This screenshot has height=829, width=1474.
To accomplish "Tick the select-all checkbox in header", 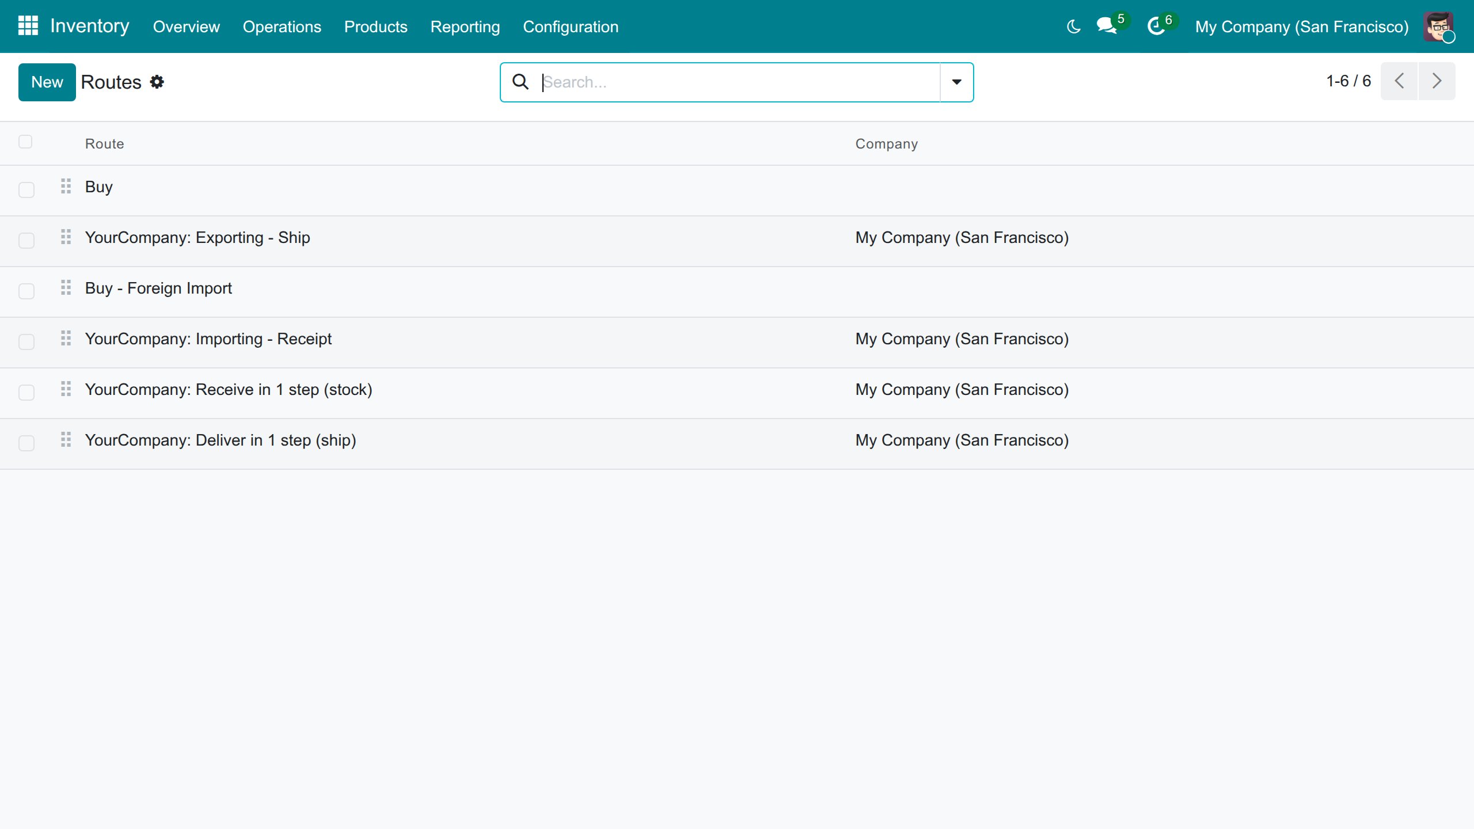I will [x=25, y=142].
